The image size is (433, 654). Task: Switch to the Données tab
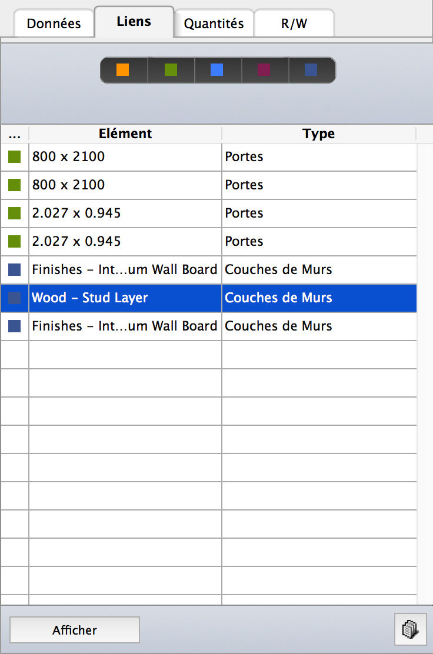pyautogui.click(x=54, y=24)
